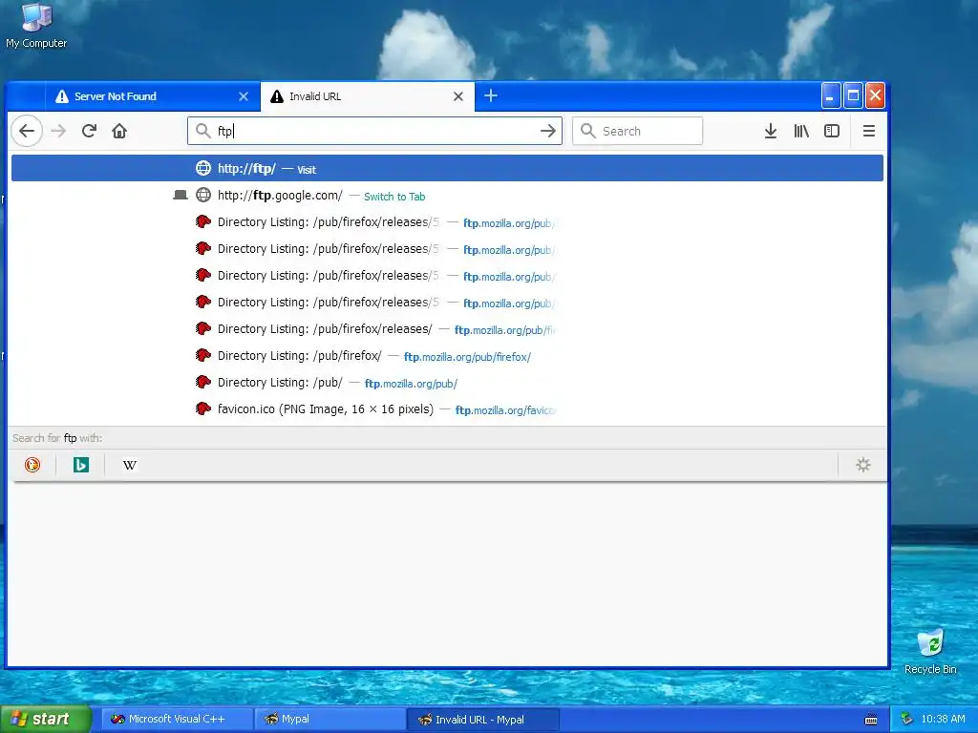This screenshot has width=978, height=733.
Task: Search ftp with Wikipedia icon
Action: tap(130, 465)
